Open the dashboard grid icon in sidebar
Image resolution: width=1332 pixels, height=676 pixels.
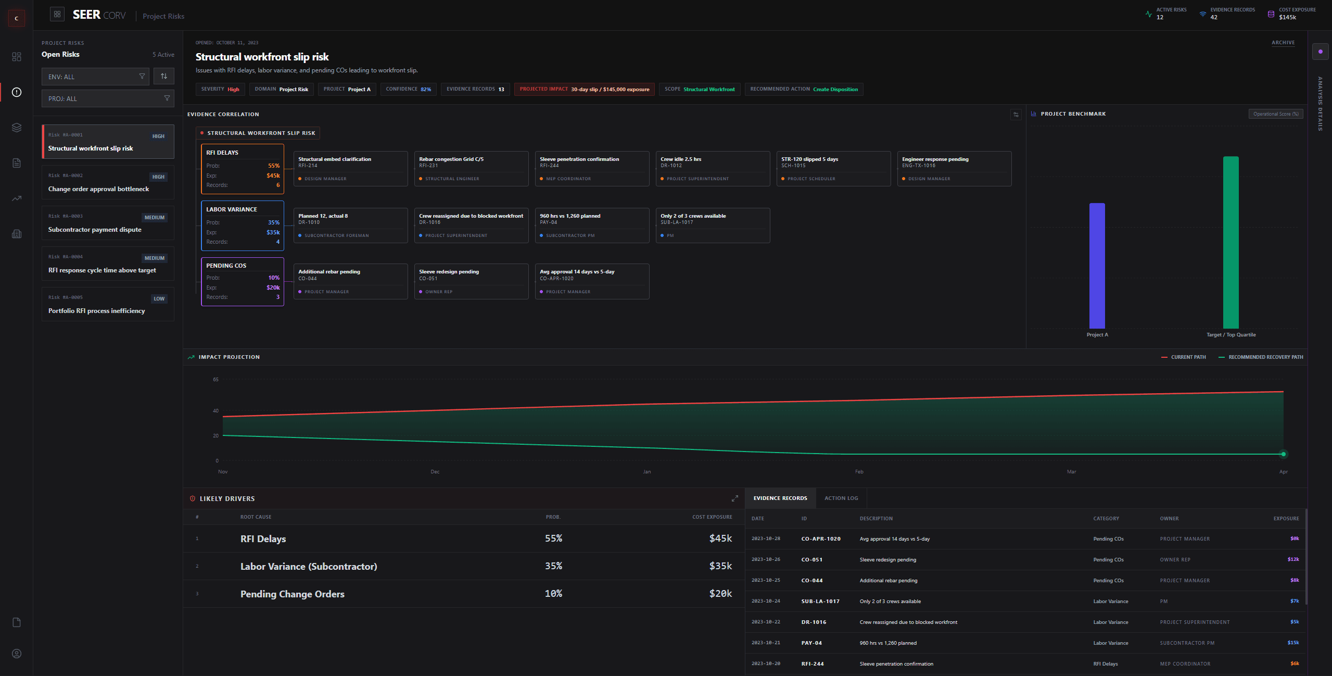[17, 57]
